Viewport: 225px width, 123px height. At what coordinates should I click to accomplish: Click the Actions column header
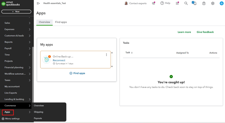pos(213,53)
